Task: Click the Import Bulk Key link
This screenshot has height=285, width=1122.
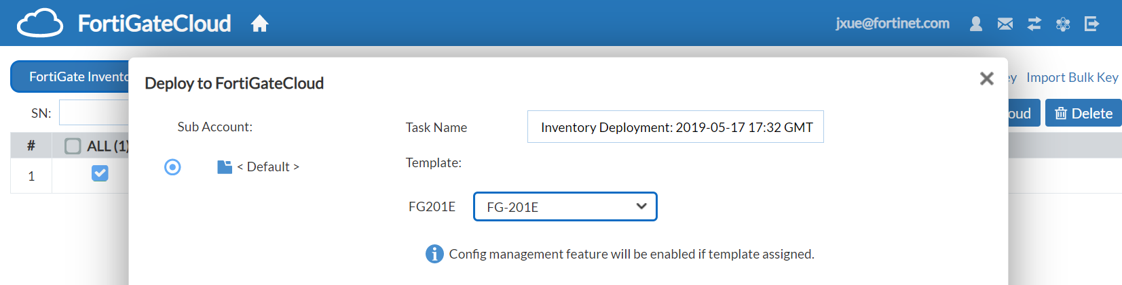Action: [1072, 77]
